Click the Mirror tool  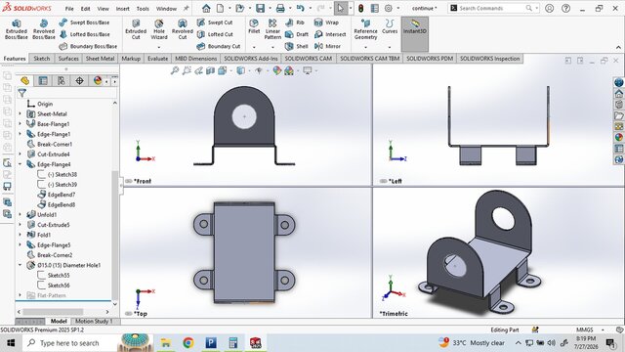327,46
